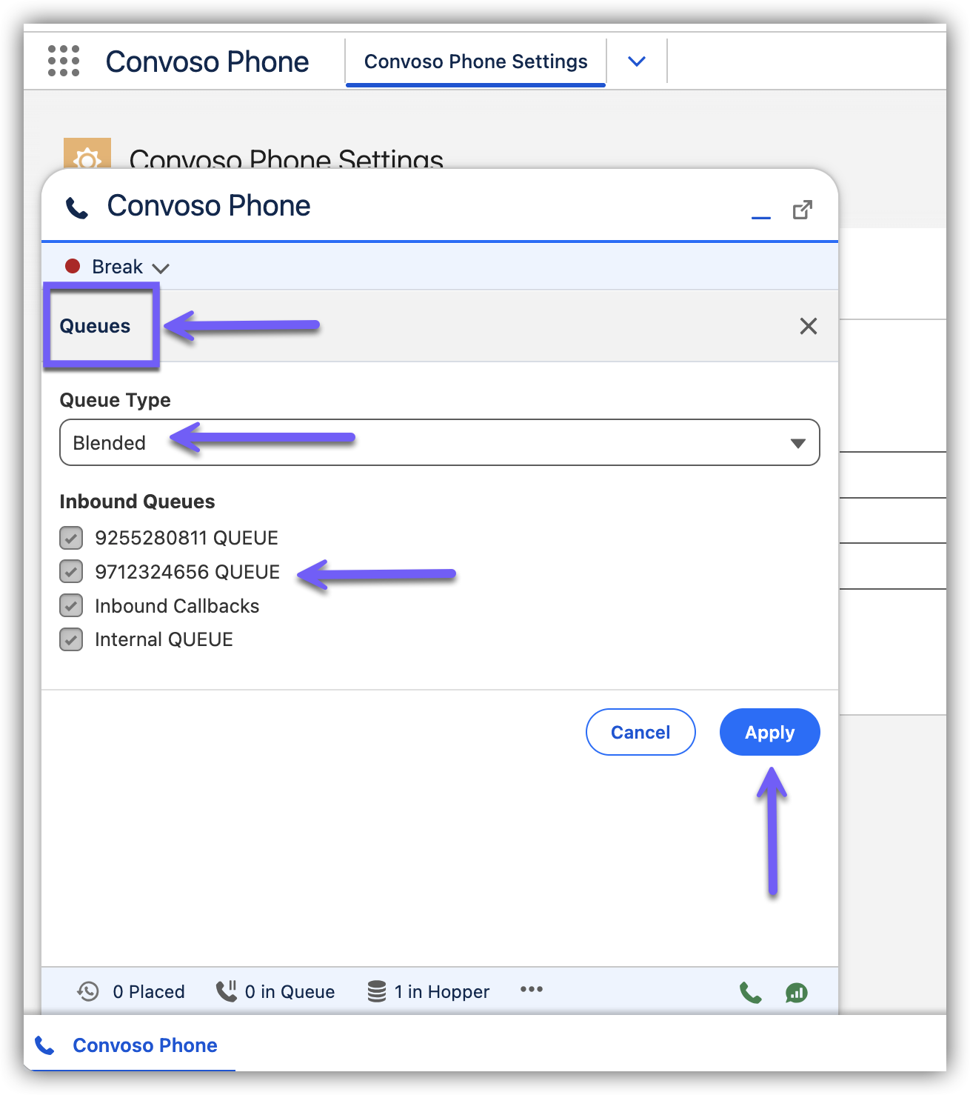Viewport: 970px width, 1095px height.
Task: Open the Queue Type Blended dropdown
Action: 439,442
